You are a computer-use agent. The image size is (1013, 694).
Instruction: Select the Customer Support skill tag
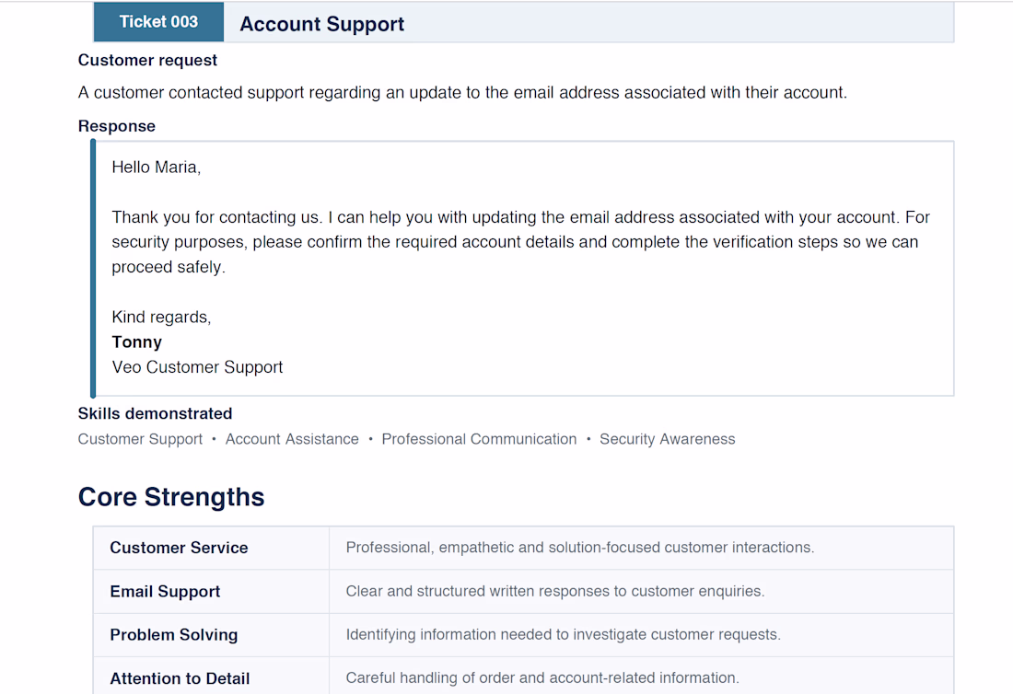[x=140, y=439]
